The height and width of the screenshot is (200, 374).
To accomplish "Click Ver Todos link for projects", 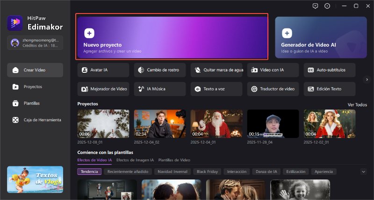I will pos(357,104).
